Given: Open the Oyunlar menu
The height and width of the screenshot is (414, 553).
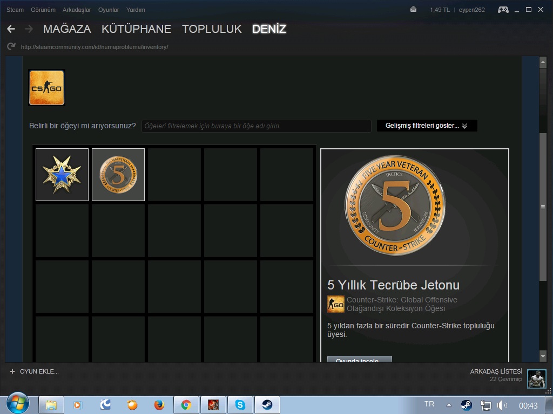Looking at the screenshot, I should coord(109,10).
